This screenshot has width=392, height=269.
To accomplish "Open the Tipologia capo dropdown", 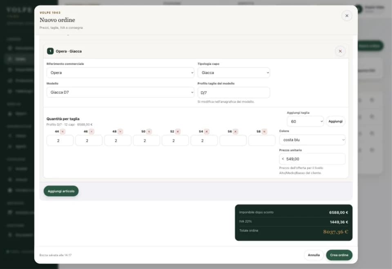I will click(234, 73).
